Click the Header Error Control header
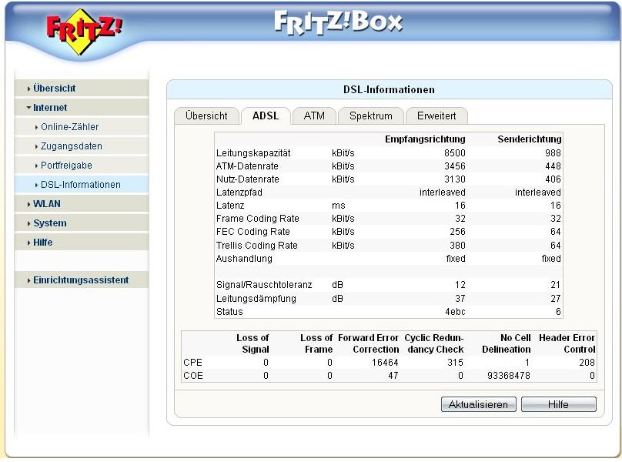 click(x=567, y=343)
